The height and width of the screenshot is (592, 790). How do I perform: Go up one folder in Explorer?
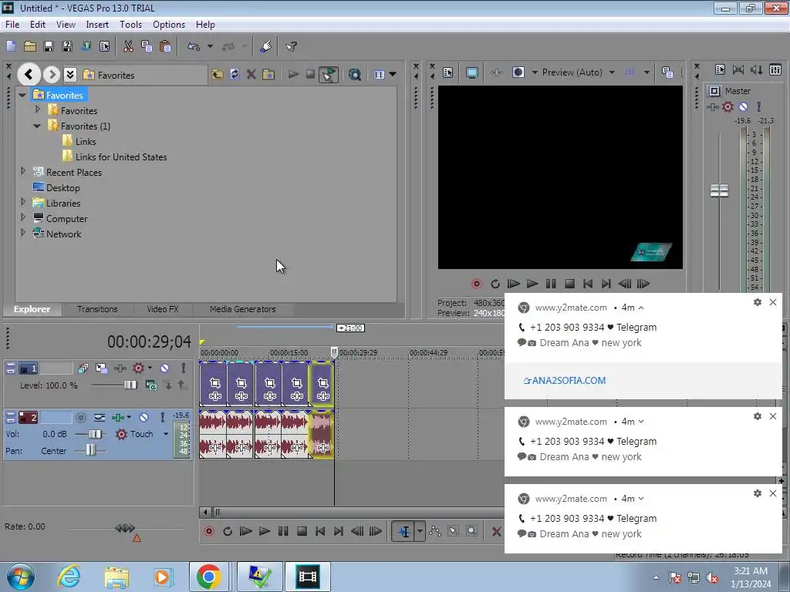tap(217, 75)
